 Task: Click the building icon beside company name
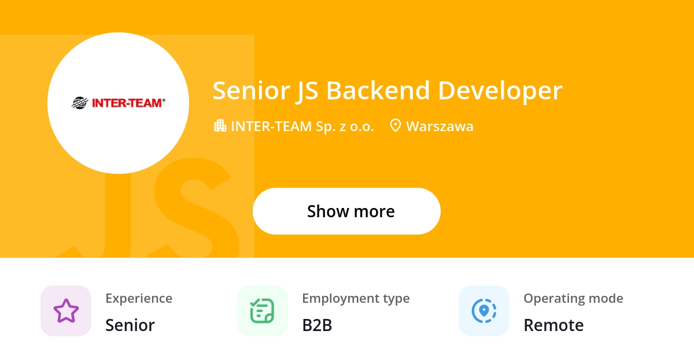tap(220, 126)
